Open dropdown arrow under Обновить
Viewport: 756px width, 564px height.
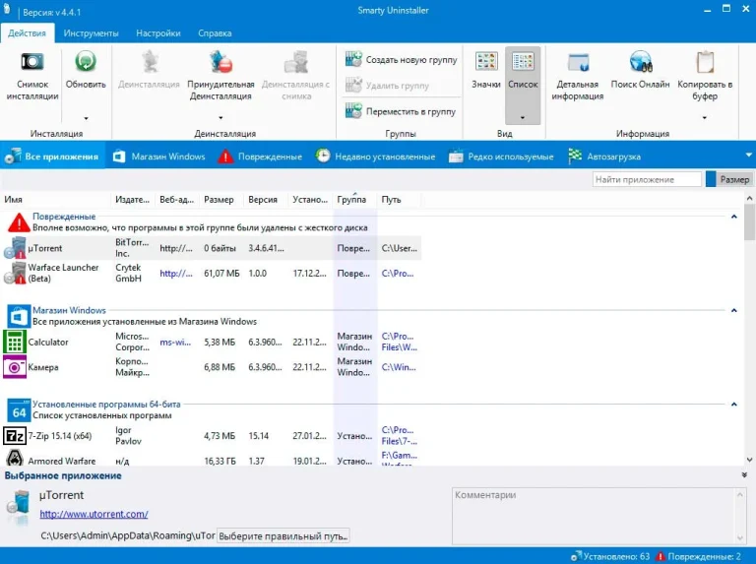tap(86, 118)
